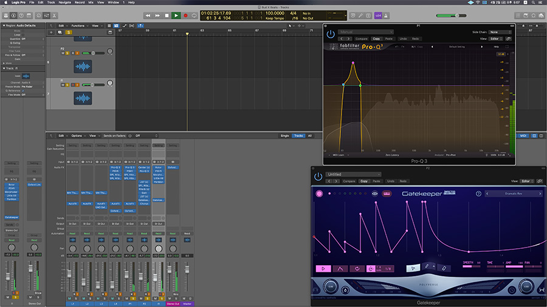Toggle the yellow global Solo button in the track header
Image resolution: width=547 pixels, height=307 pixels.
(68, 32)
